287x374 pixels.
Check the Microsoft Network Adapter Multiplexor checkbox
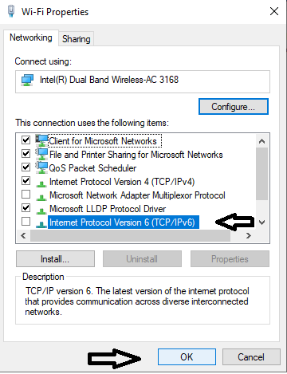click(26, 195)
